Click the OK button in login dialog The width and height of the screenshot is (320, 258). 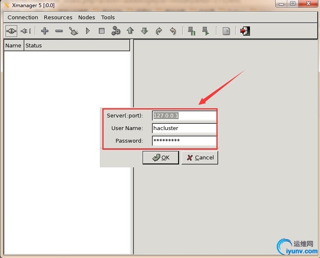(161, 158)
